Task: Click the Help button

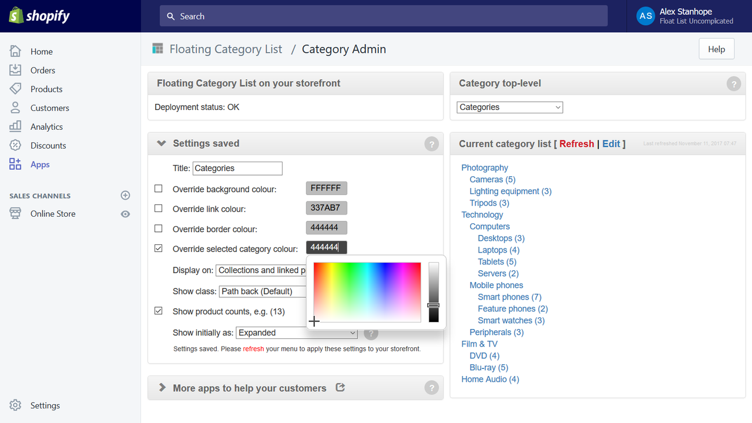Action: coord(716,49)
